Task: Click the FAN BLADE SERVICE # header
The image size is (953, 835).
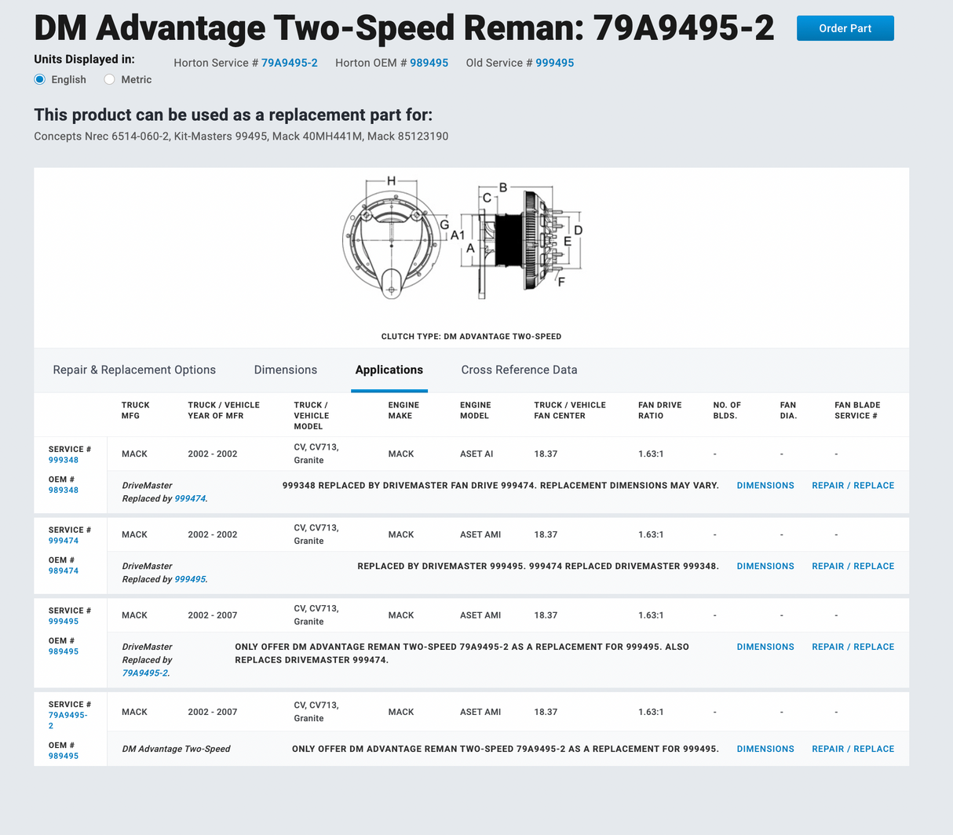Action: tap(857, 410)
